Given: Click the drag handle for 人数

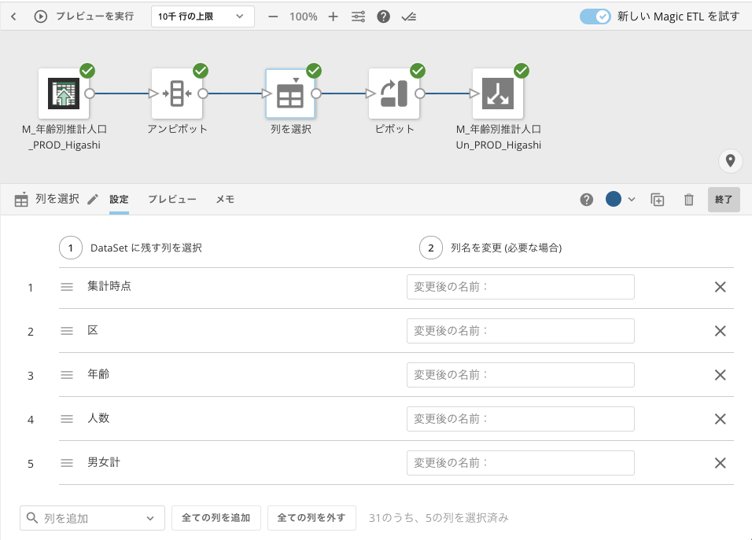Looking at the screenshot, I should (x=67, y=419).
